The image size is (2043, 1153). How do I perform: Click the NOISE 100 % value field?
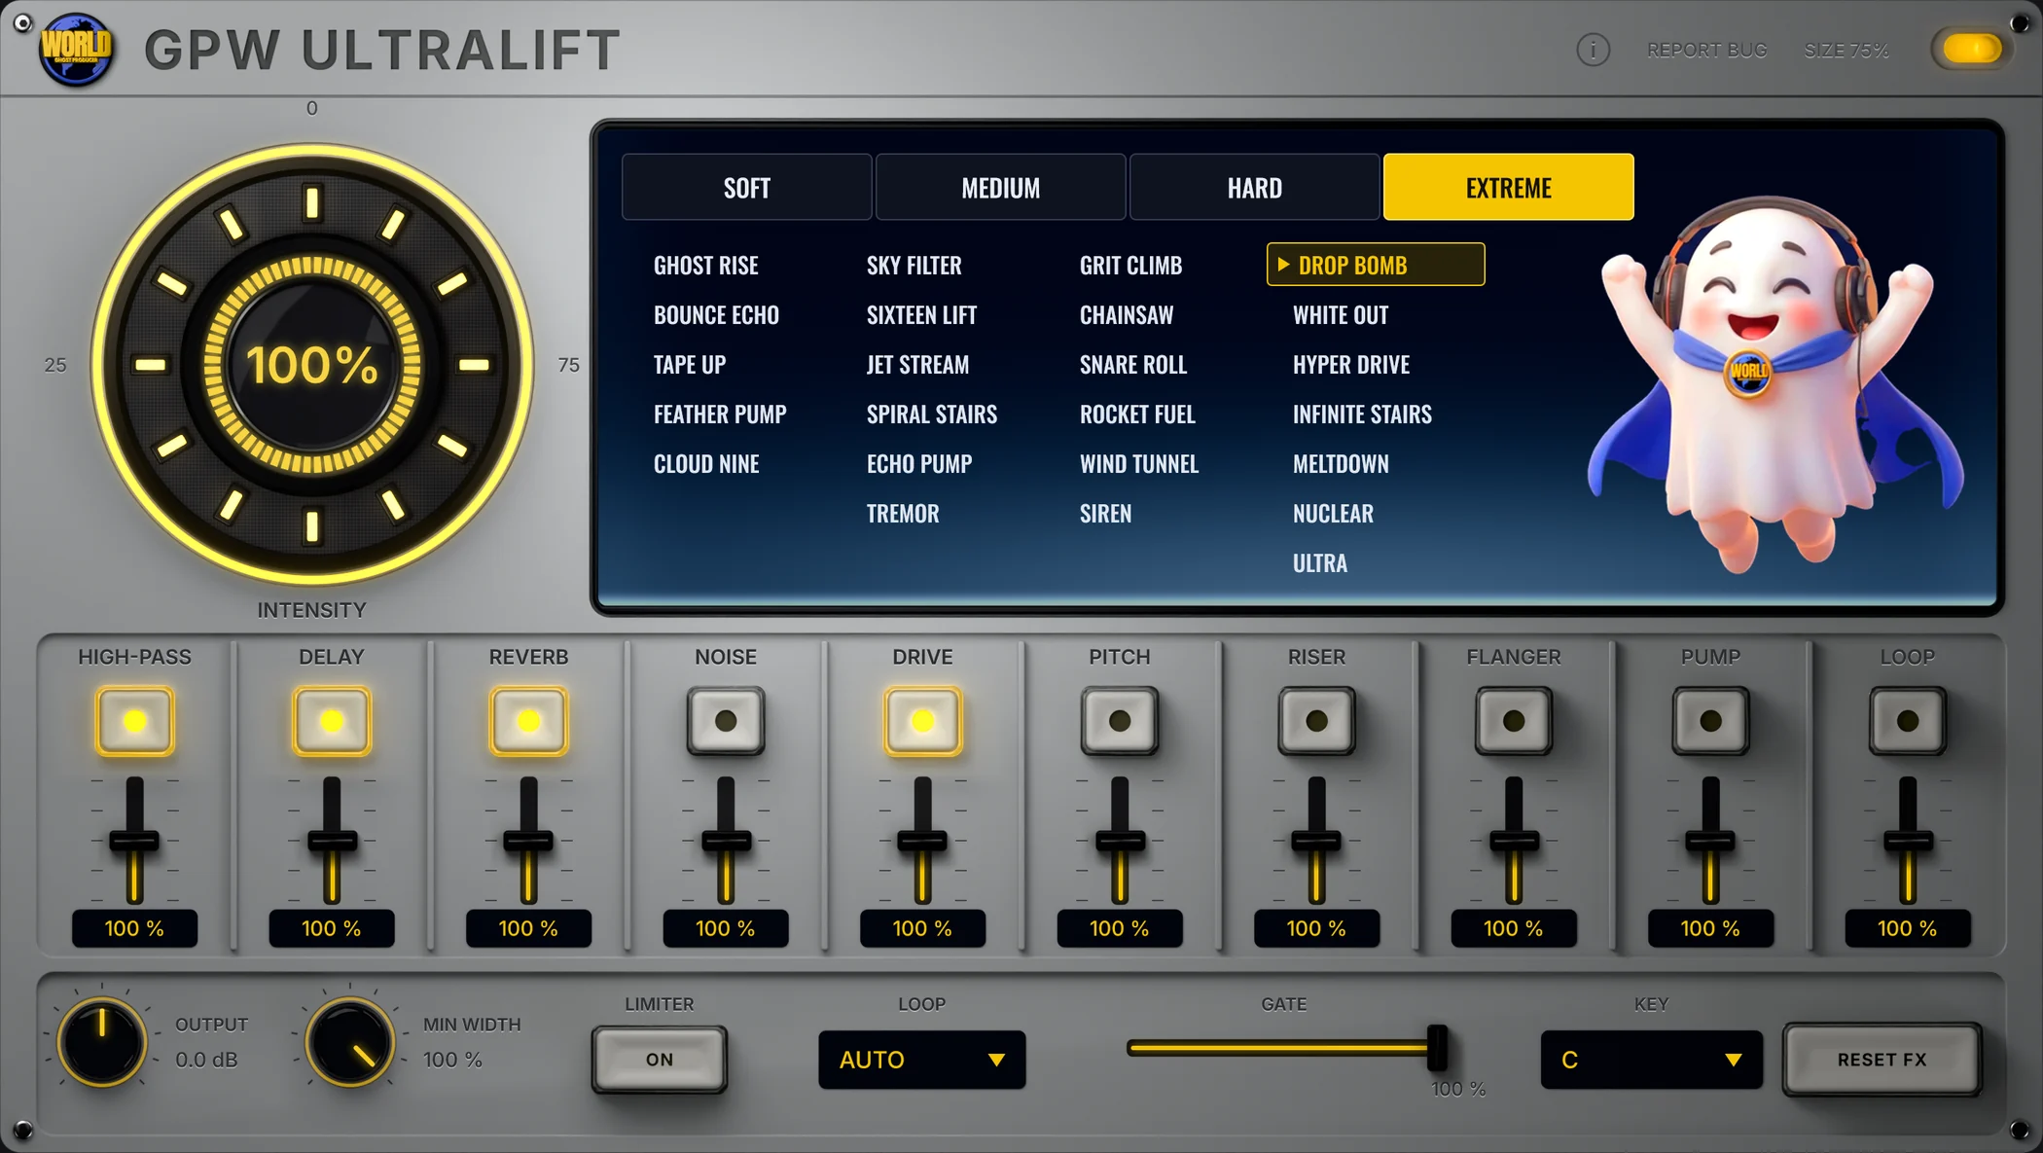726,928
